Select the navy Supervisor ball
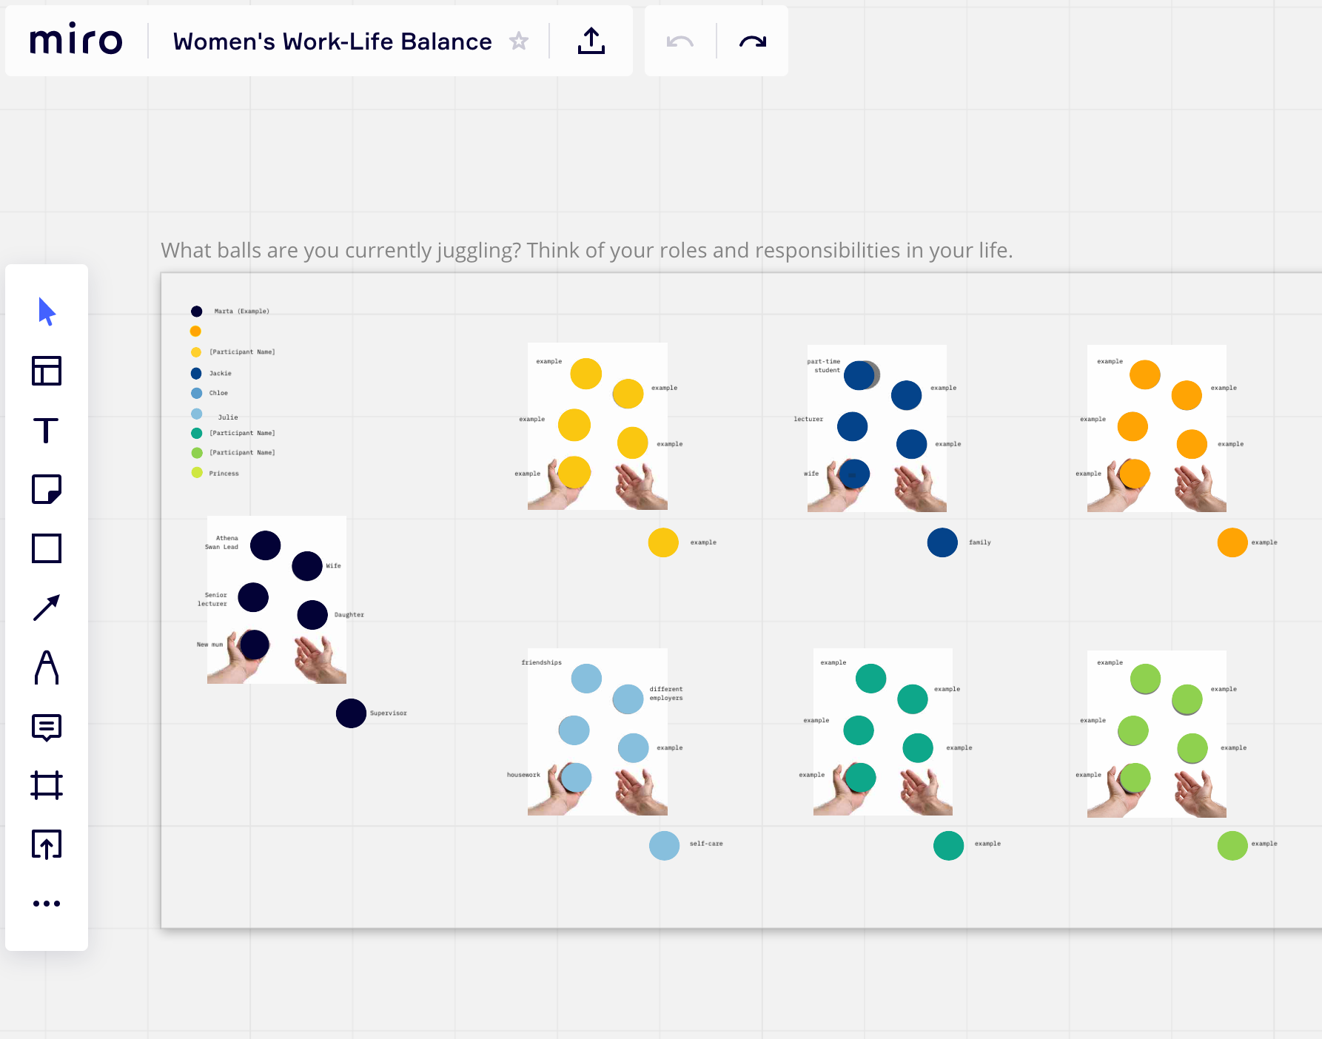This screenshot has width=1322, height=1039. pyautogui.click(x=351, y=713)
